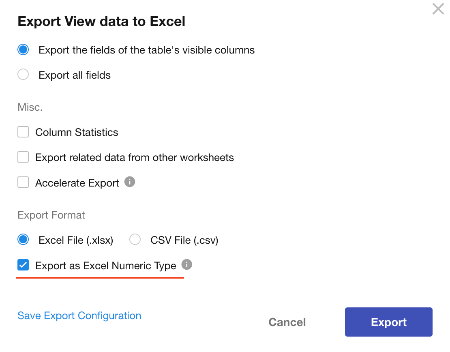Uncheck the Export as Excel Numeric Type checkbox
450x352 pixels.
pyautogui.click(x=23, y=265)
